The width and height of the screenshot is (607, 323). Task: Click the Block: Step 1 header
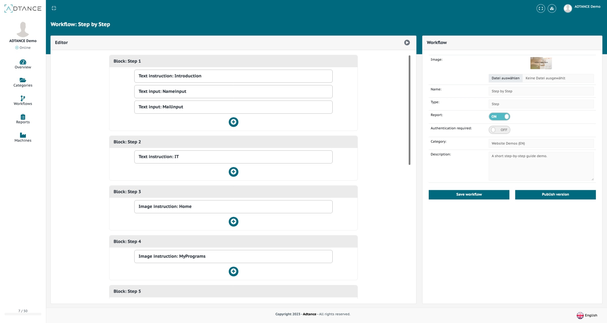click(233, 61)
